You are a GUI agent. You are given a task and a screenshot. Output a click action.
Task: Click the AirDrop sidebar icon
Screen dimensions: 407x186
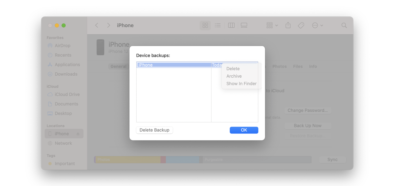pos(50,45)
